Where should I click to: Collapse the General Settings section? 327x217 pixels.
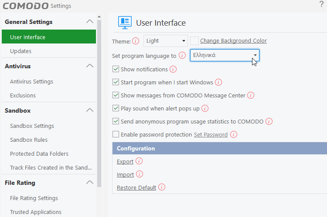90,21
